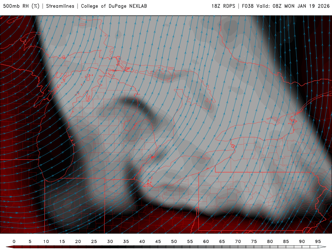Click the colorbar label "40"
This screenshot has height=249, width=332.
click(142, 242)
